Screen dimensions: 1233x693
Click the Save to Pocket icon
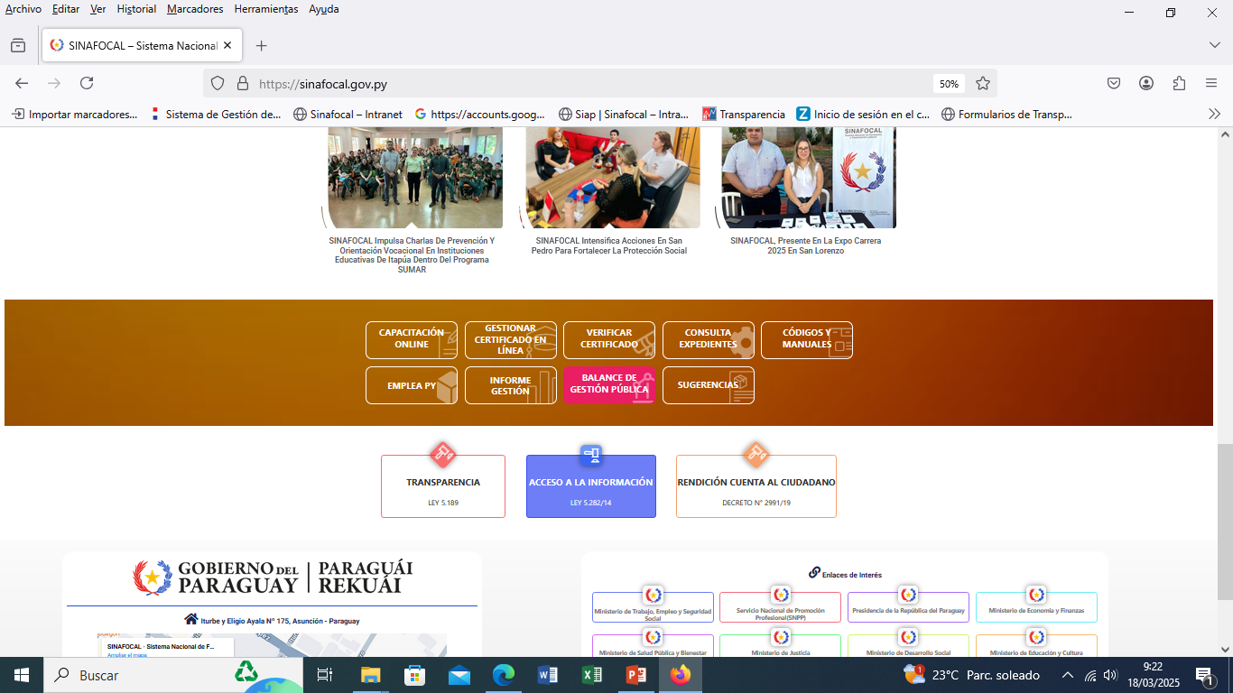pos(1114,83)
